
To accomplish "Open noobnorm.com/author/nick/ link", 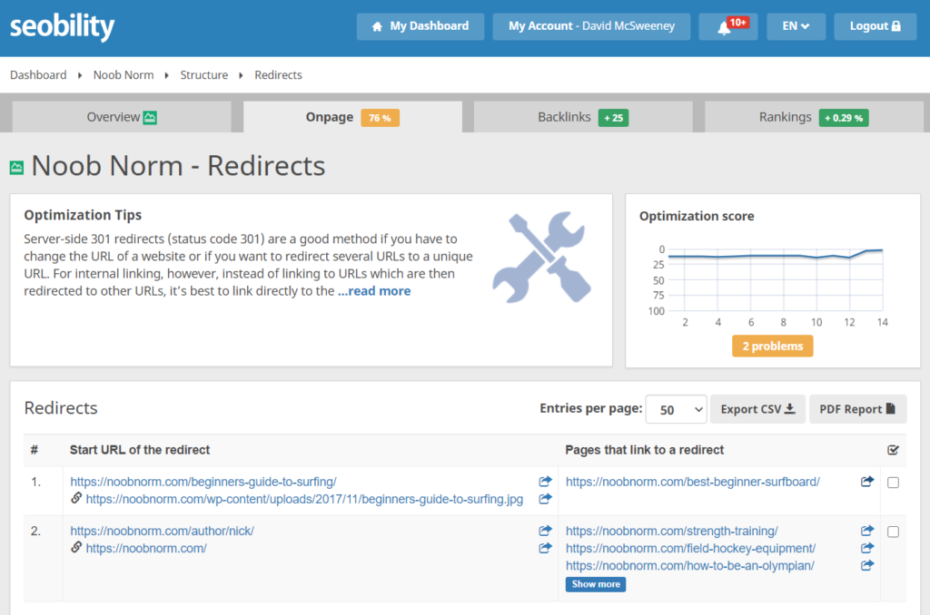I will (162, 531).
